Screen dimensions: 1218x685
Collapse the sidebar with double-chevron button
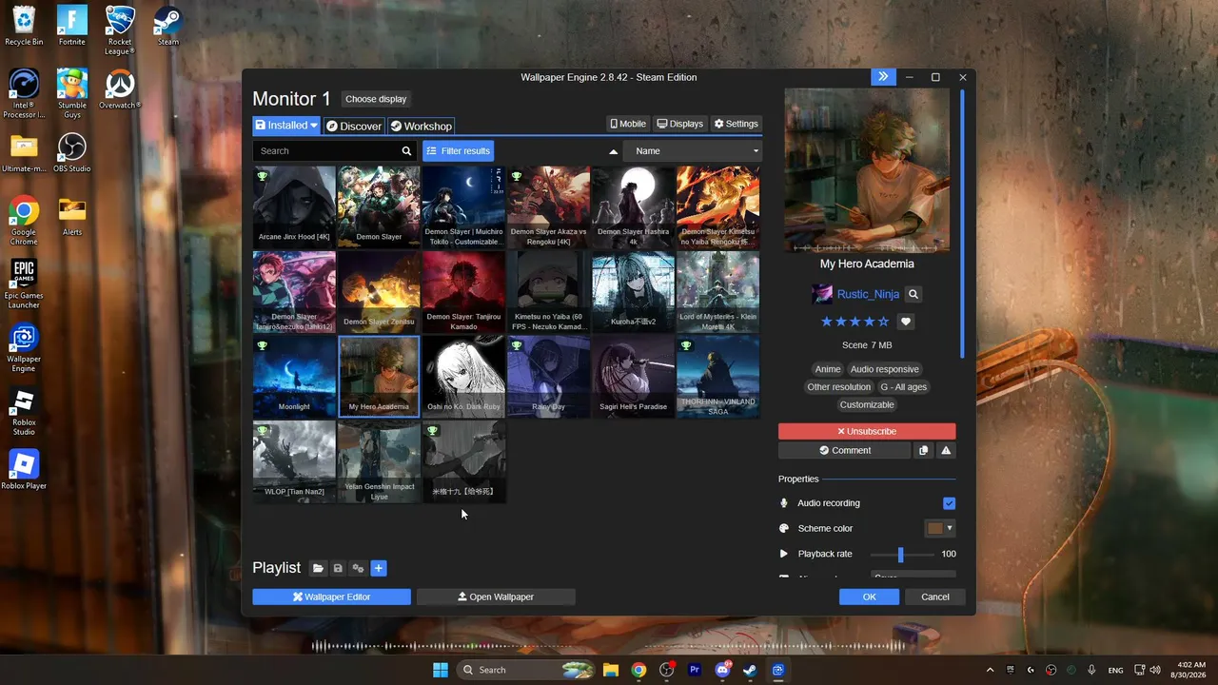tap(883, 77)
